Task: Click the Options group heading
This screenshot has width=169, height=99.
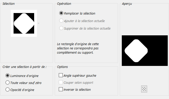Action: pos(63,67)
